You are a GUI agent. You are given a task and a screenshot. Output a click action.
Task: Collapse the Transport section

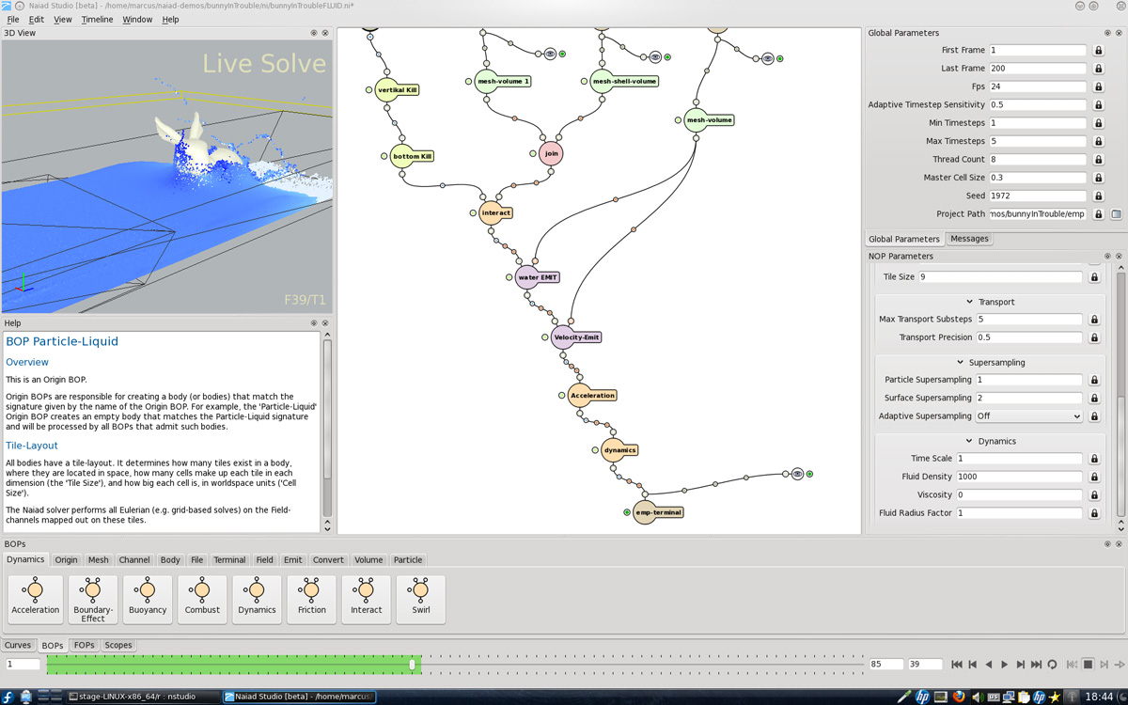coord(969,302)
